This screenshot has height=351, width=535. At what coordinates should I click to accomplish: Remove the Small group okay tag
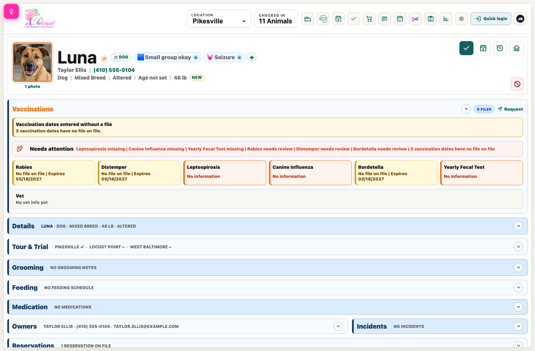click(x=196, y=57)
